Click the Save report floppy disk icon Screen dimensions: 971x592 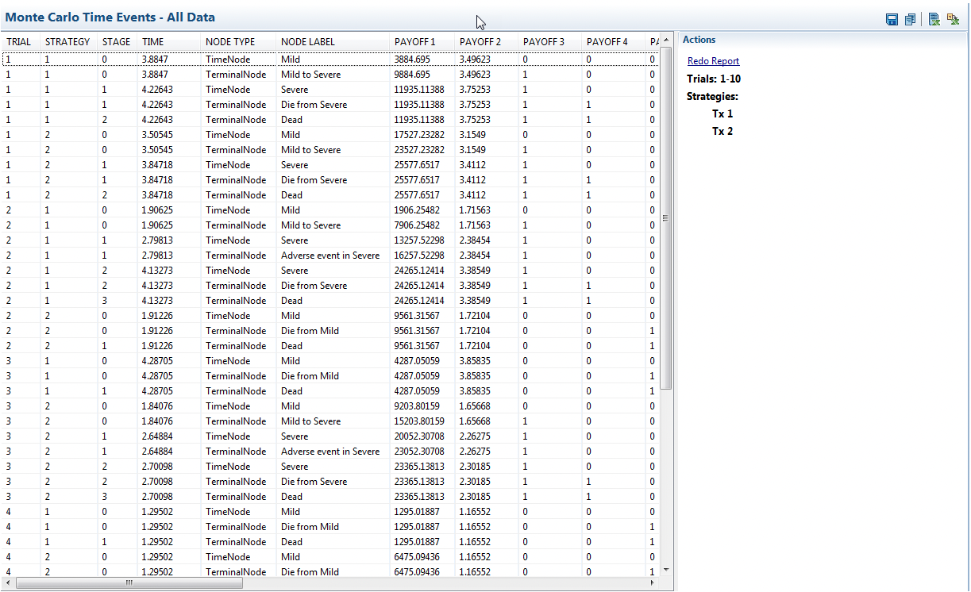[892, 19]
